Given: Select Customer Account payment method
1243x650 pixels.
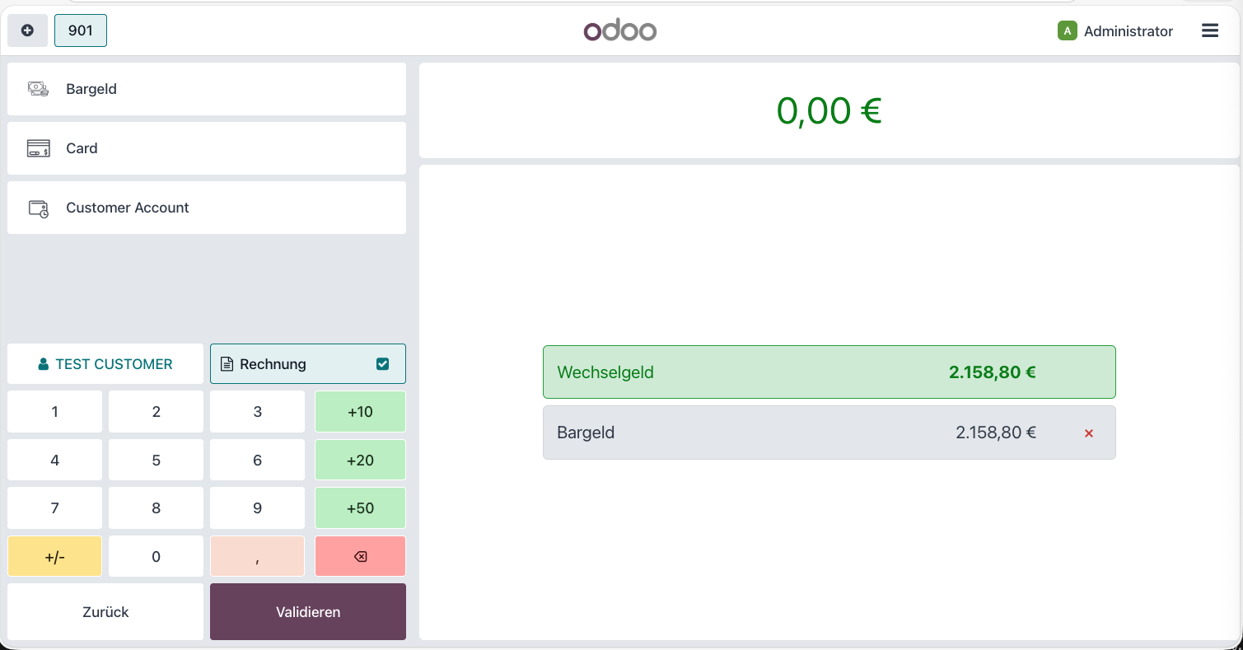Looking at the screenshot, I should pos(206,208).
